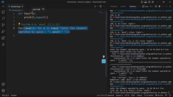Toggle primary side bar layout button
173x97 pixels.
point(142,2)
